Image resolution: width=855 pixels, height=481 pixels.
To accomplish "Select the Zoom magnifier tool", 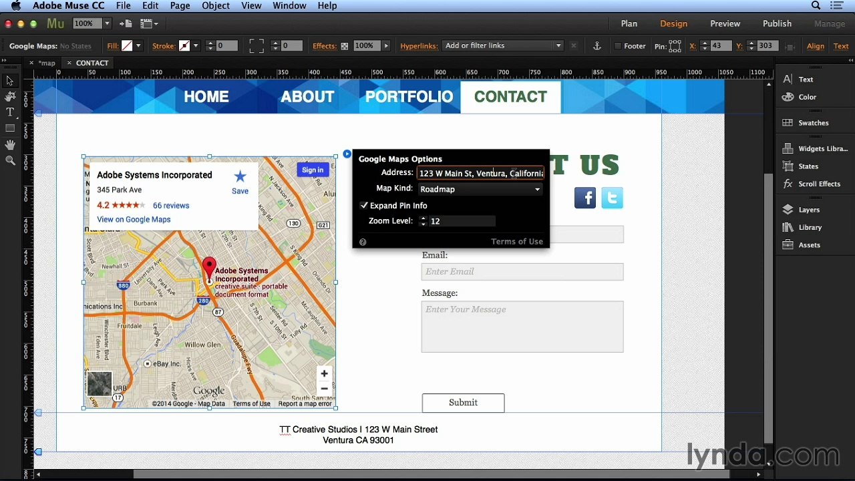I will tap(10, 160).
